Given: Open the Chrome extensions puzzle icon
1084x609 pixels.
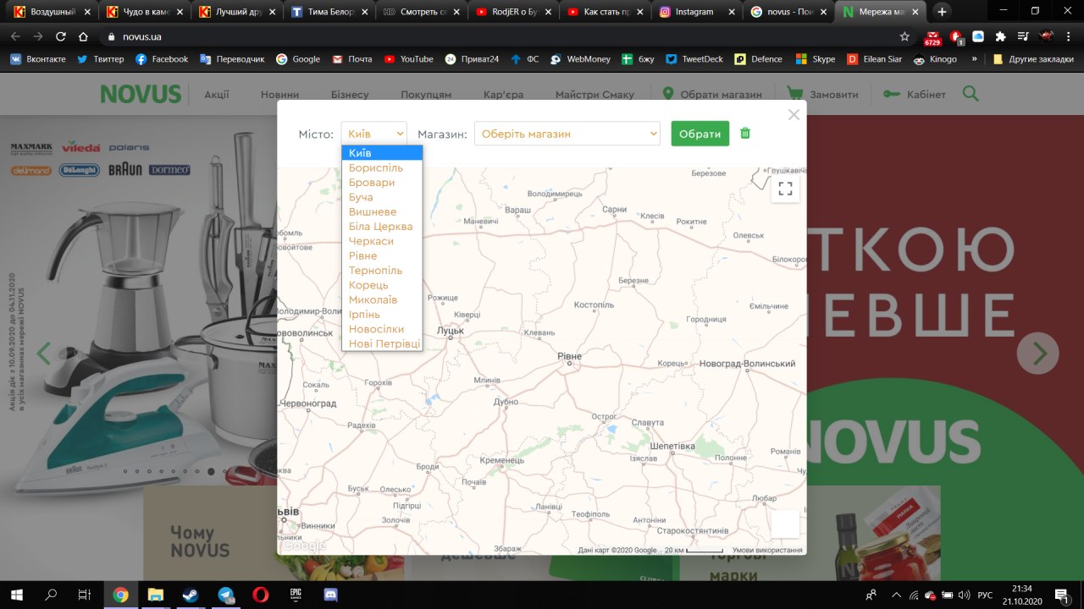Looking at the screenshot, I should click(1001, 37).
